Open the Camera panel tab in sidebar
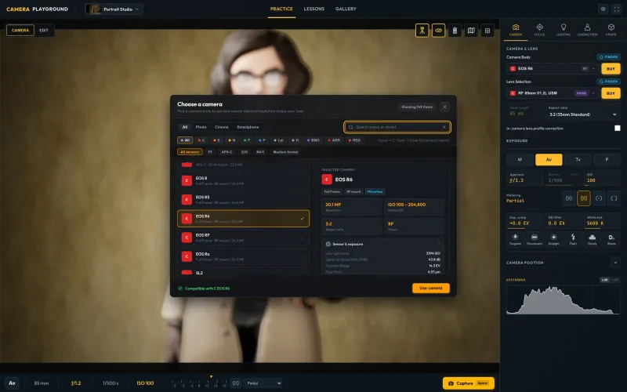Image resolution: width=627 pixels, height=392 pixels. tap(516, 30)
